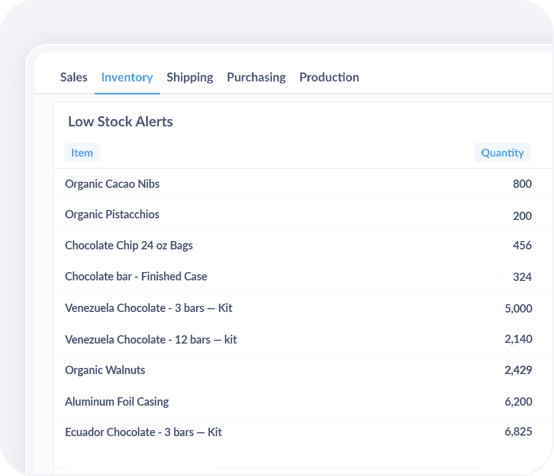This screenshot has width=554, height=476.
Task: Open Chocolate bar - Finished Case
Action: pos(136,277)
